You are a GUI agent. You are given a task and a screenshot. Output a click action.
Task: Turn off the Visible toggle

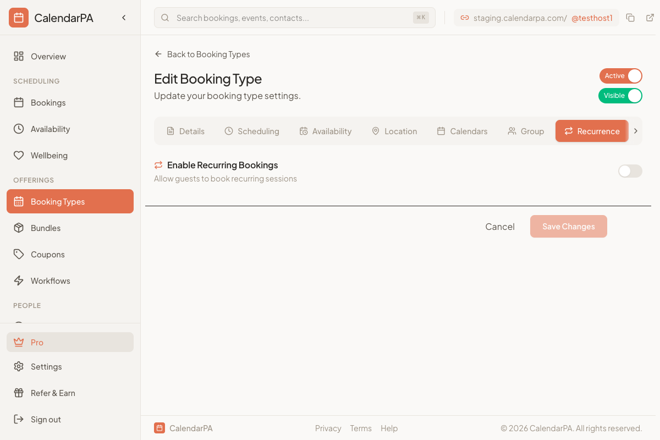(620, 96)
